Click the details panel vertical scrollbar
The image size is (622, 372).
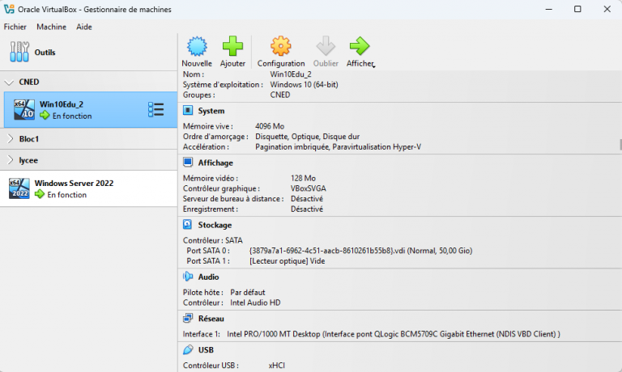coord(620,146)
